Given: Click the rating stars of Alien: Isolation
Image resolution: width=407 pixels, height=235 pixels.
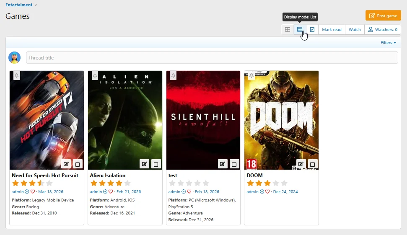Looking at the screenshot, I should [x=111, y=183].
